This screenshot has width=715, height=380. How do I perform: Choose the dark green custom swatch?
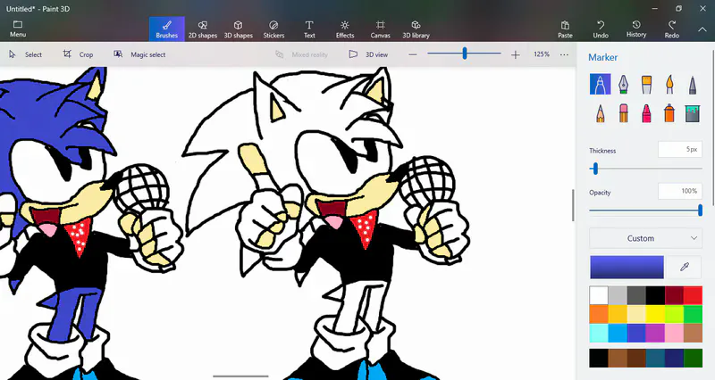pyautogui.click(x=694, y=359)
